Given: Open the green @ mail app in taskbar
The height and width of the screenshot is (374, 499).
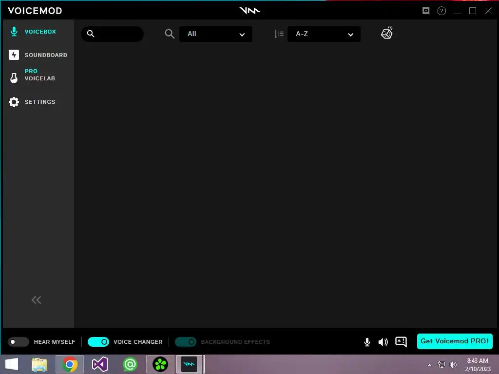Looking at the screenshot, I should pos(130,364).
